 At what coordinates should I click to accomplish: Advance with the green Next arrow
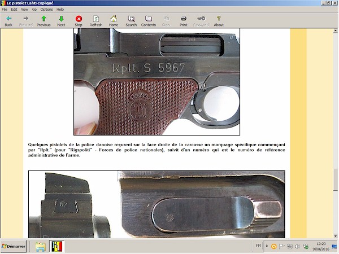pos(61,21)
